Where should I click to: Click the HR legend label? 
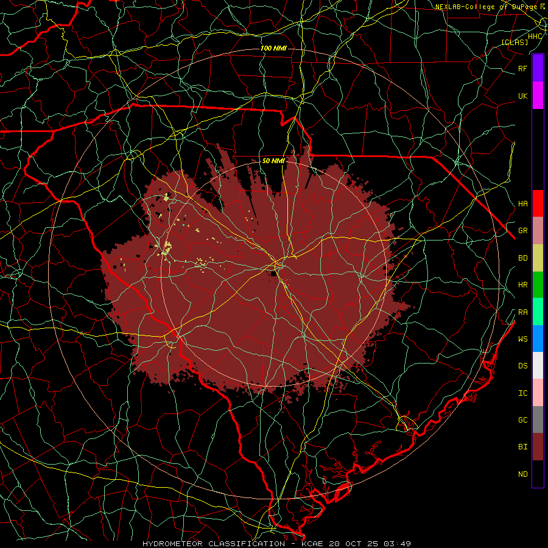coord(522,285)
